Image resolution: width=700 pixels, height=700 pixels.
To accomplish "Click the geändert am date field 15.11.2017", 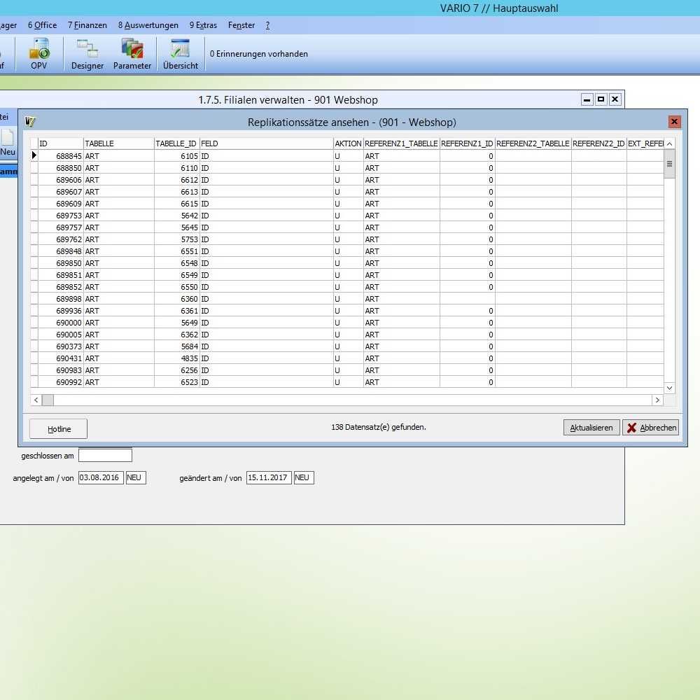I will tap(268, 477).
